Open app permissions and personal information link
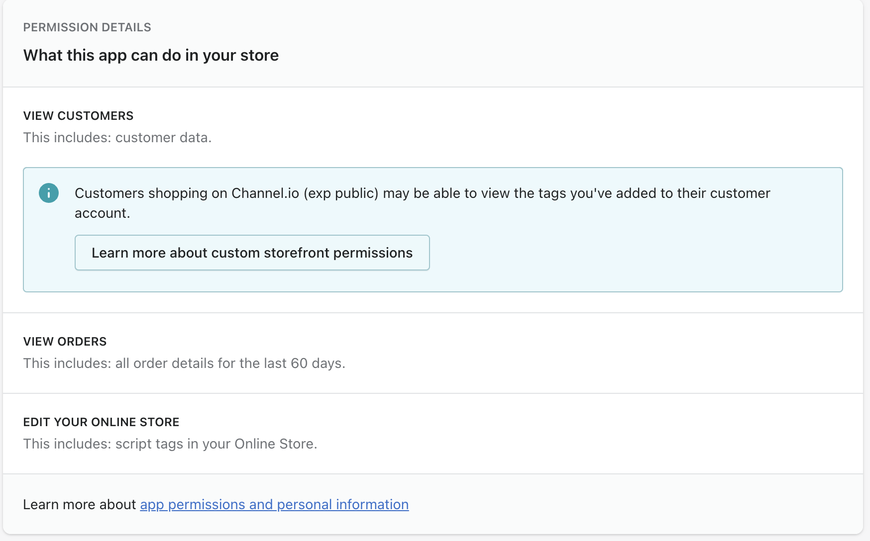The width and height of the screenshot is (870, 541). click(x=274, y=504)
